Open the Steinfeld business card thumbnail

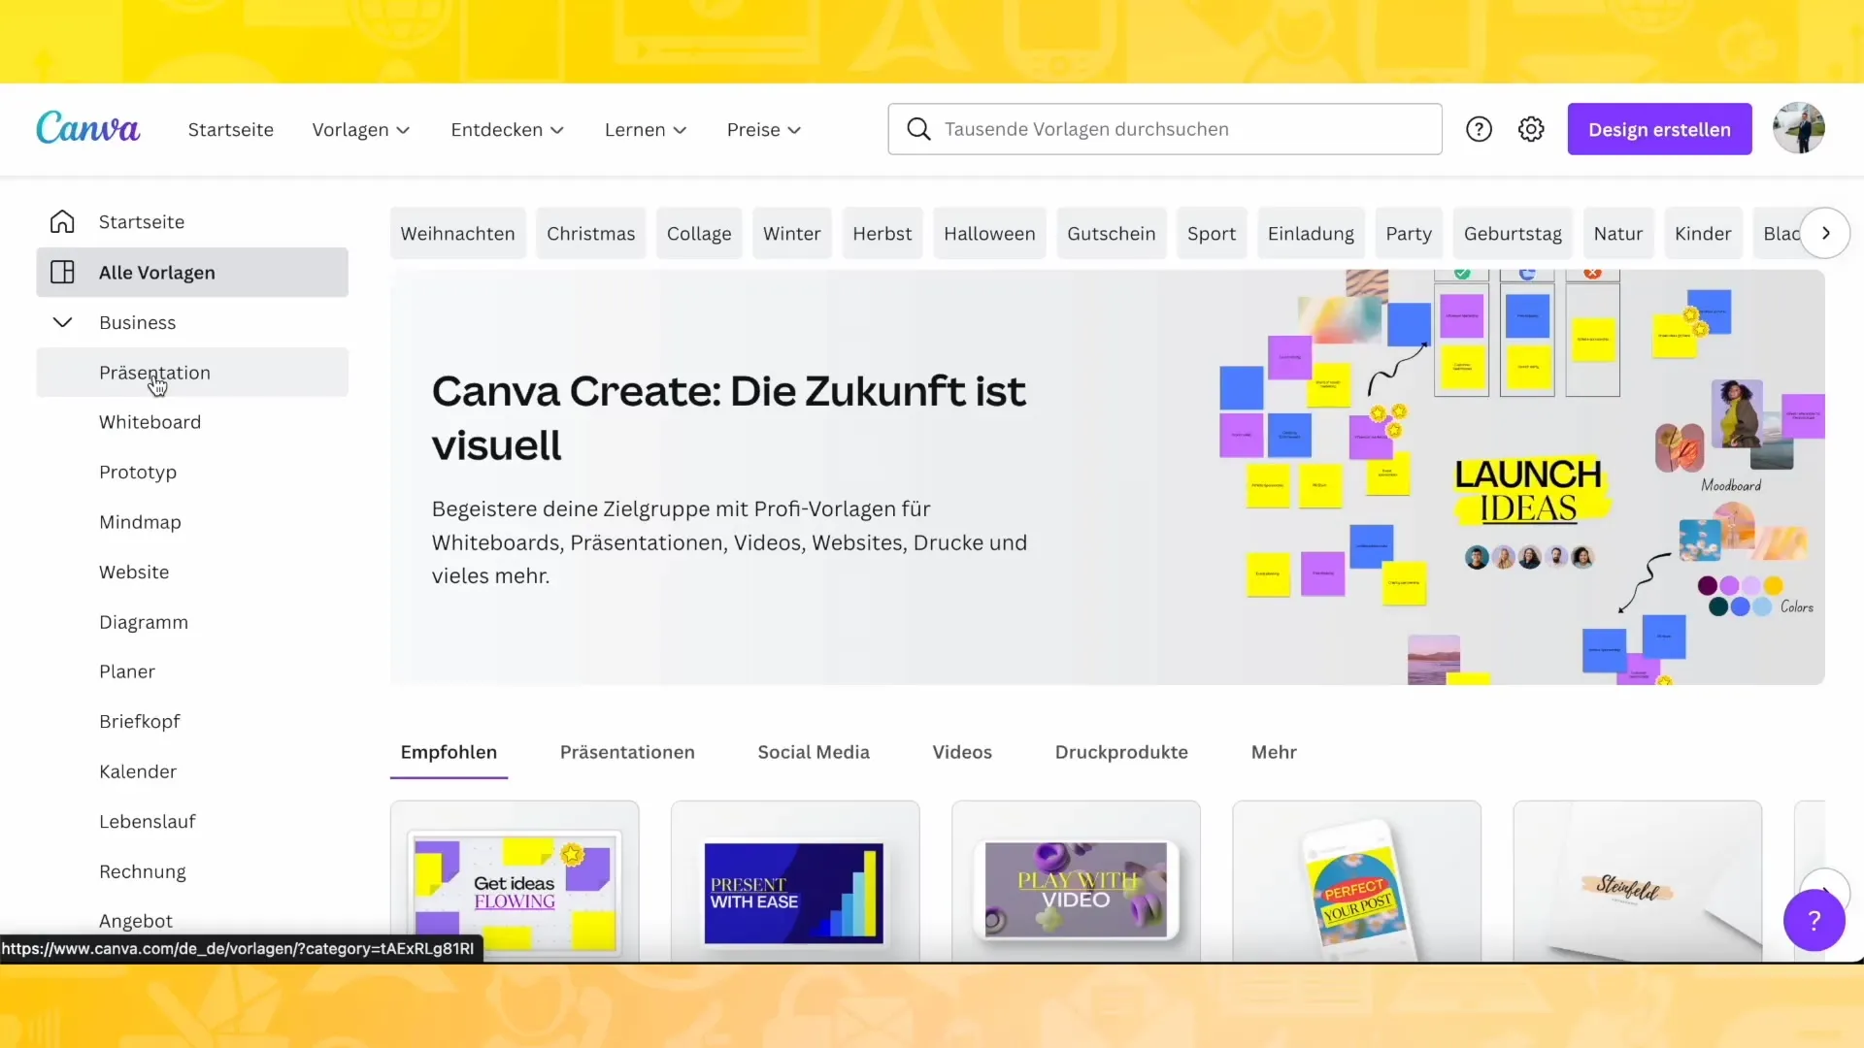pos(1637,881)
